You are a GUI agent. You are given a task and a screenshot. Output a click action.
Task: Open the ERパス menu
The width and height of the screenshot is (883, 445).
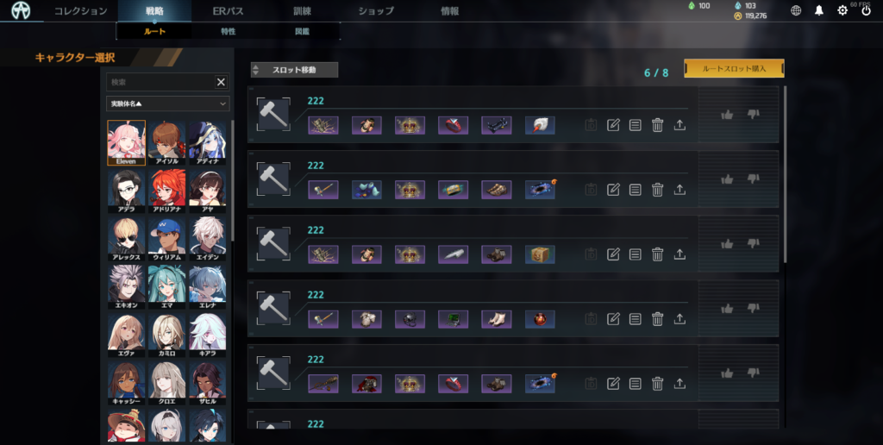tap(228, 10)
